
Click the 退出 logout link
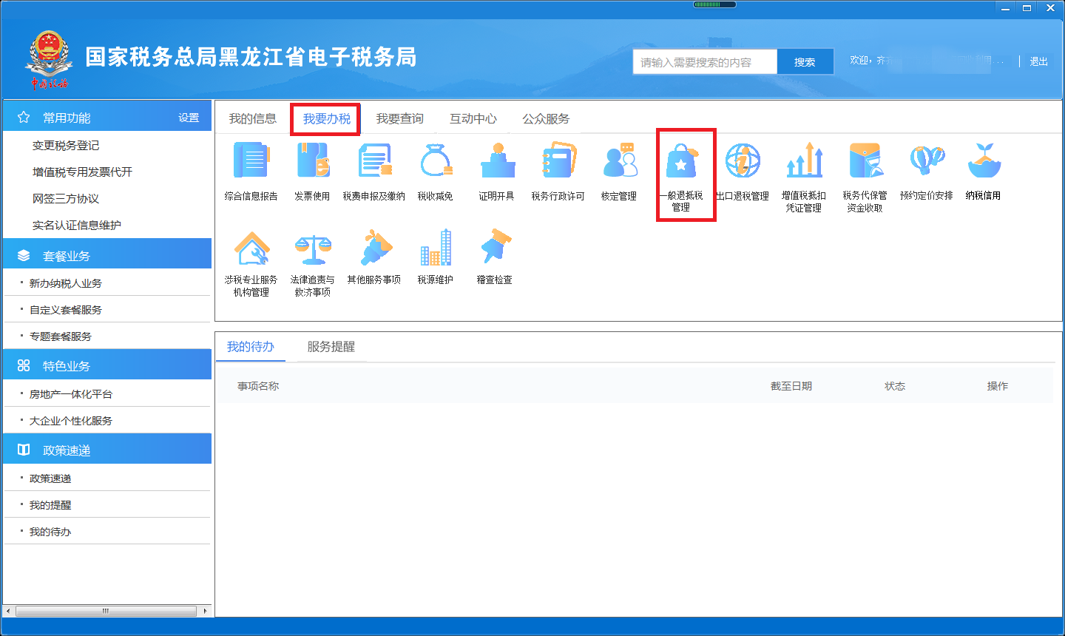click(1038, 61)
